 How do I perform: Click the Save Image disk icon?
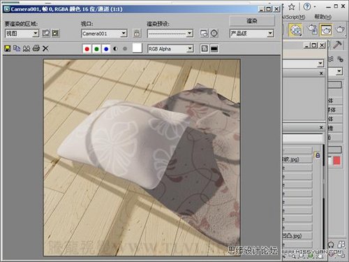tap(8, 48)
